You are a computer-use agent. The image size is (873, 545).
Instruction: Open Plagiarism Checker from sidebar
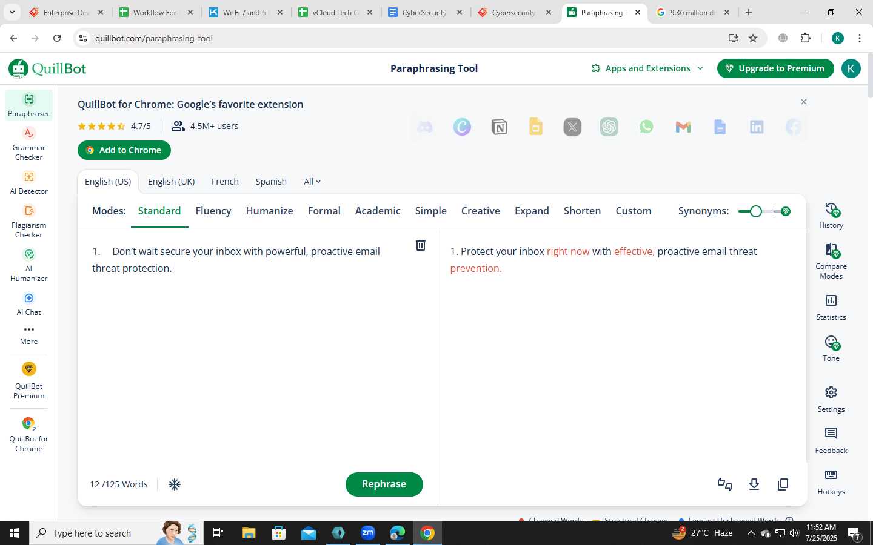pos(28,222)
